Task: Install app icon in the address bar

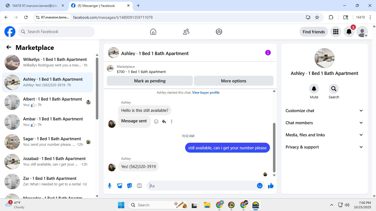Action: coord(308,17)
